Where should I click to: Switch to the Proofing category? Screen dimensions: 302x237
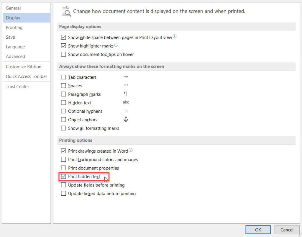14,27
